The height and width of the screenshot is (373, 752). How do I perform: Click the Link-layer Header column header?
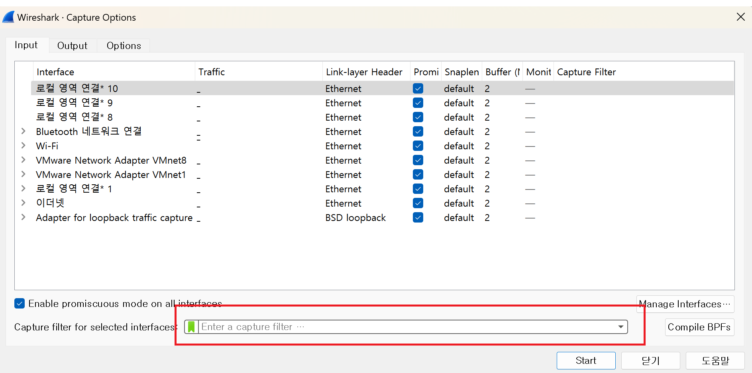pyautogui.click(x=366, y=72)
